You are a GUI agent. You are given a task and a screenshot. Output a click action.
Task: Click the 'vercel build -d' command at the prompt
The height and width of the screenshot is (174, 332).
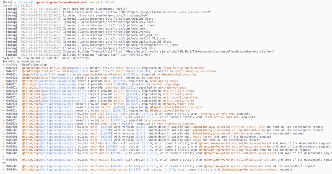click(101, 2)
